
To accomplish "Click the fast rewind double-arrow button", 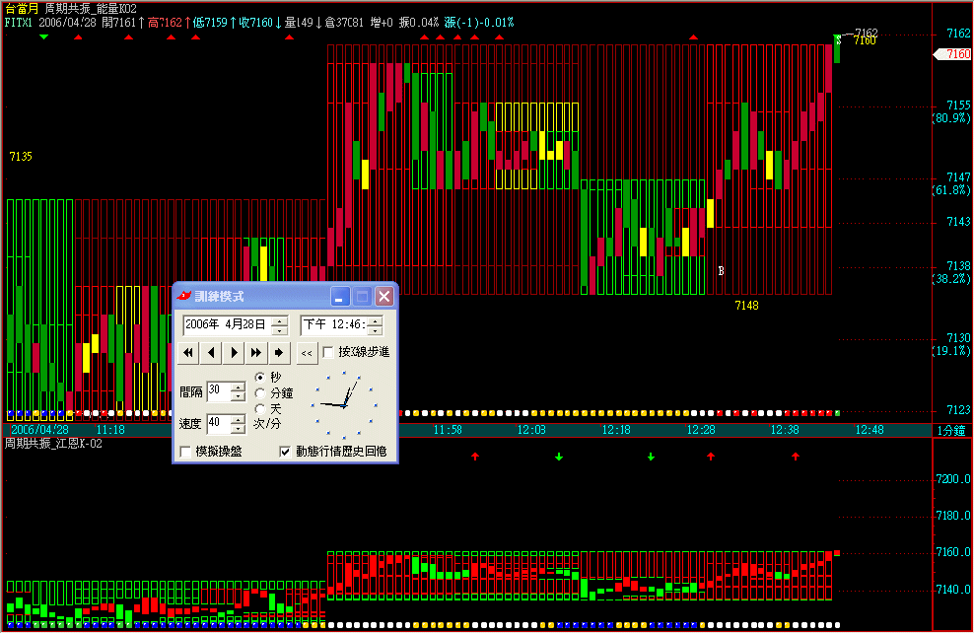I will [x=188, y=352].
